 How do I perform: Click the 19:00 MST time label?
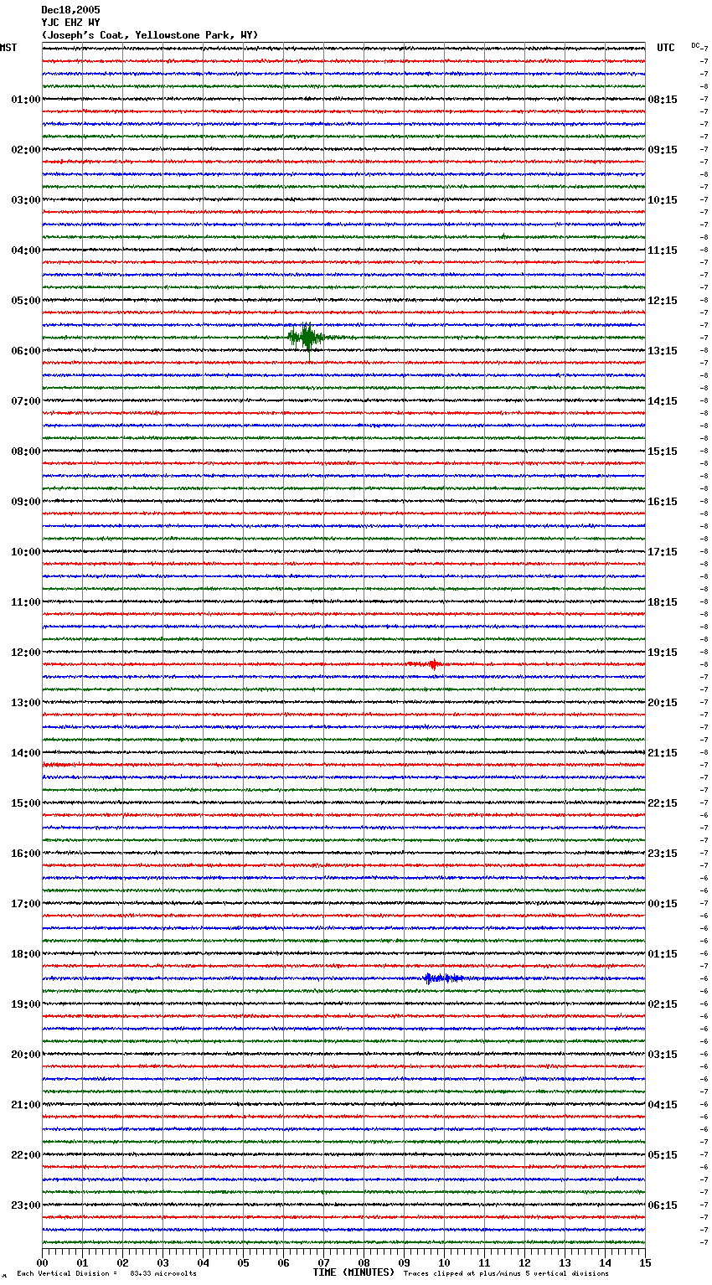pyautogui.click(x=26, y=1004)
